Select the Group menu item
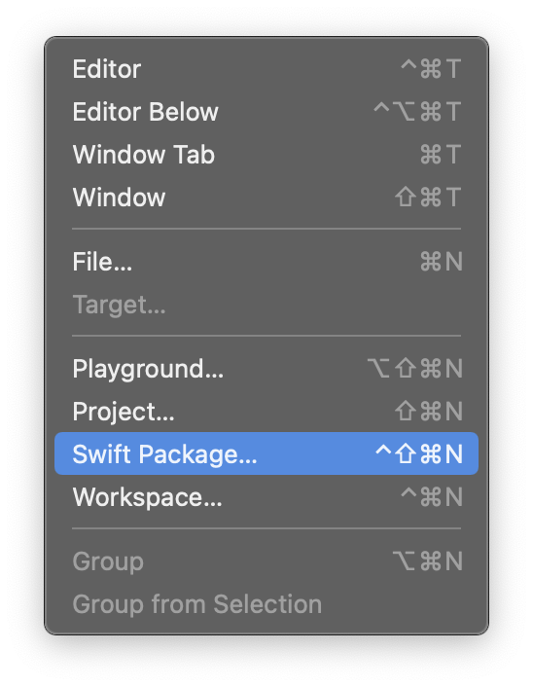This screenshot has height=687, width=533. pos(266,561)
